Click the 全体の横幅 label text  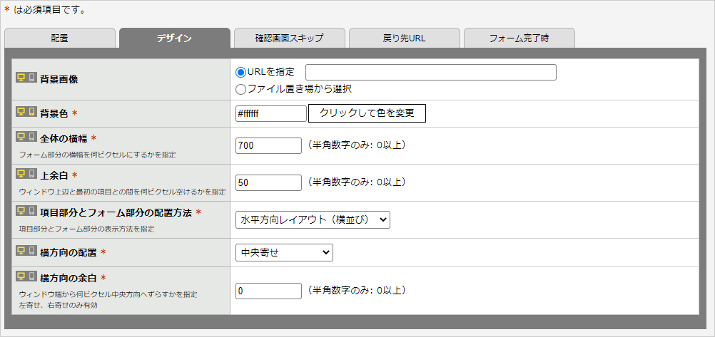(64, 139)
